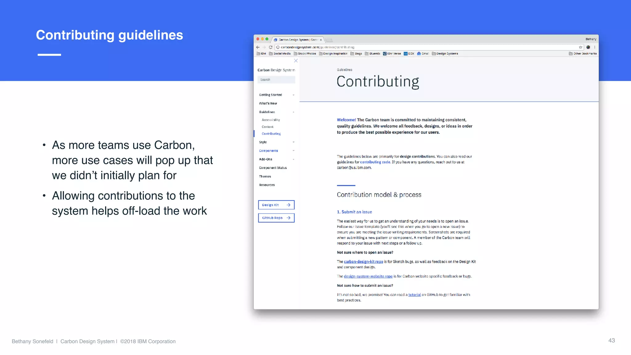Expand the Getting Started menu chevron
The width and height of the screenshot is (631, 355).
pyautogui.click(x=293, y=95)
